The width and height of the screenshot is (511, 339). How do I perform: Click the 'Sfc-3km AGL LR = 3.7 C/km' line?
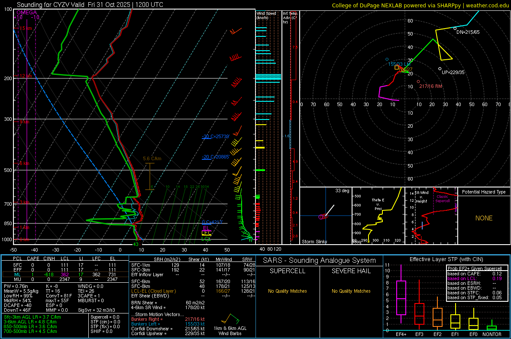tap(32, 317)
